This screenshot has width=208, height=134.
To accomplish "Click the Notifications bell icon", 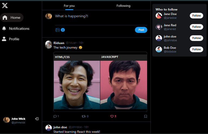I will (4, 28).
